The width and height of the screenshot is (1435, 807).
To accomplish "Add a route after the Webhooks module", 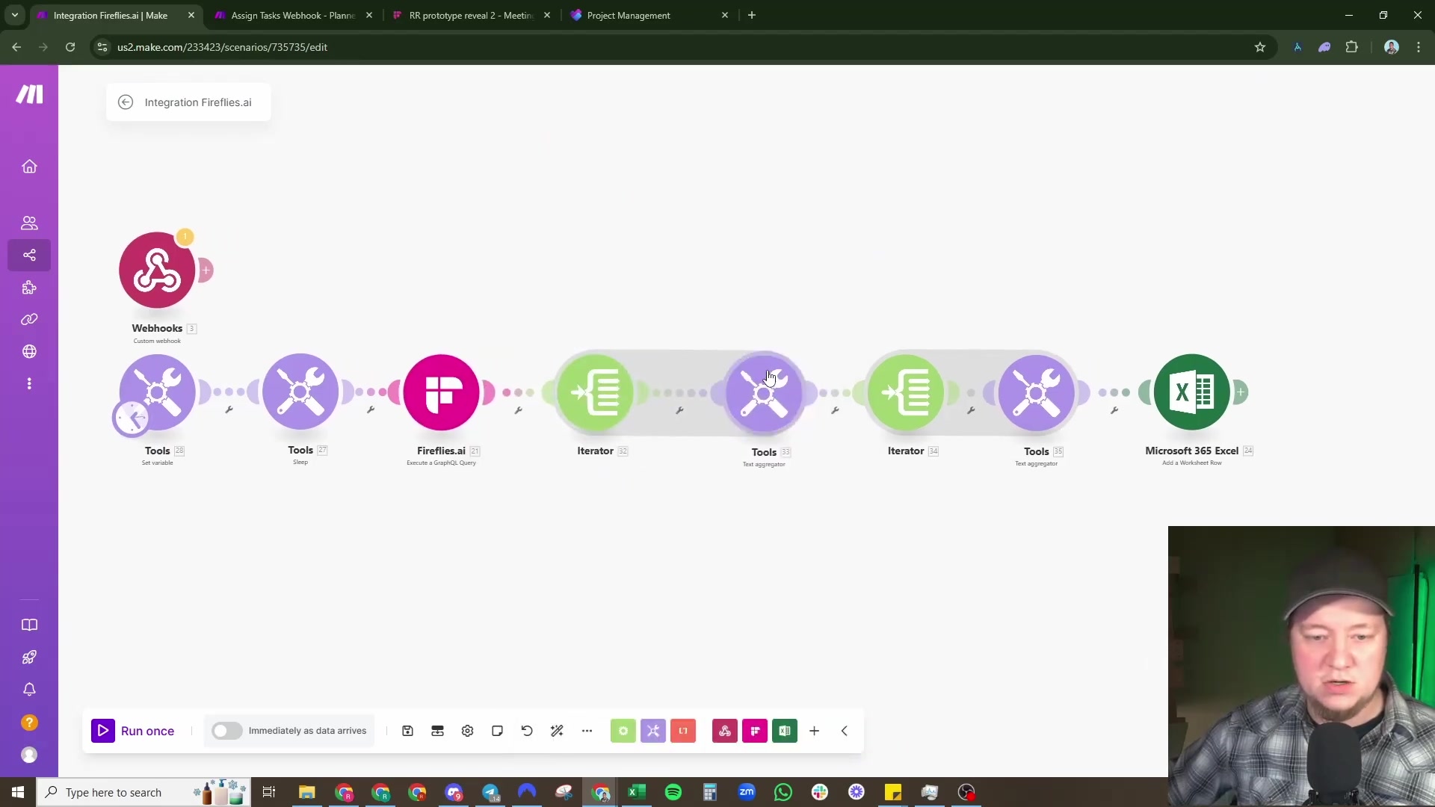I will click(206, 270).
